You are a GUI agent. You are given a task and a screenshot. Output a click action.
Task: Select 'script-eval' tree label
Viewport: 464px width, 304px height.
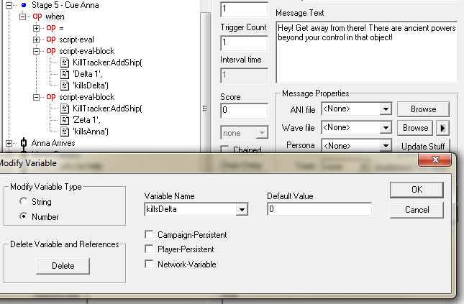coord(76,40)
